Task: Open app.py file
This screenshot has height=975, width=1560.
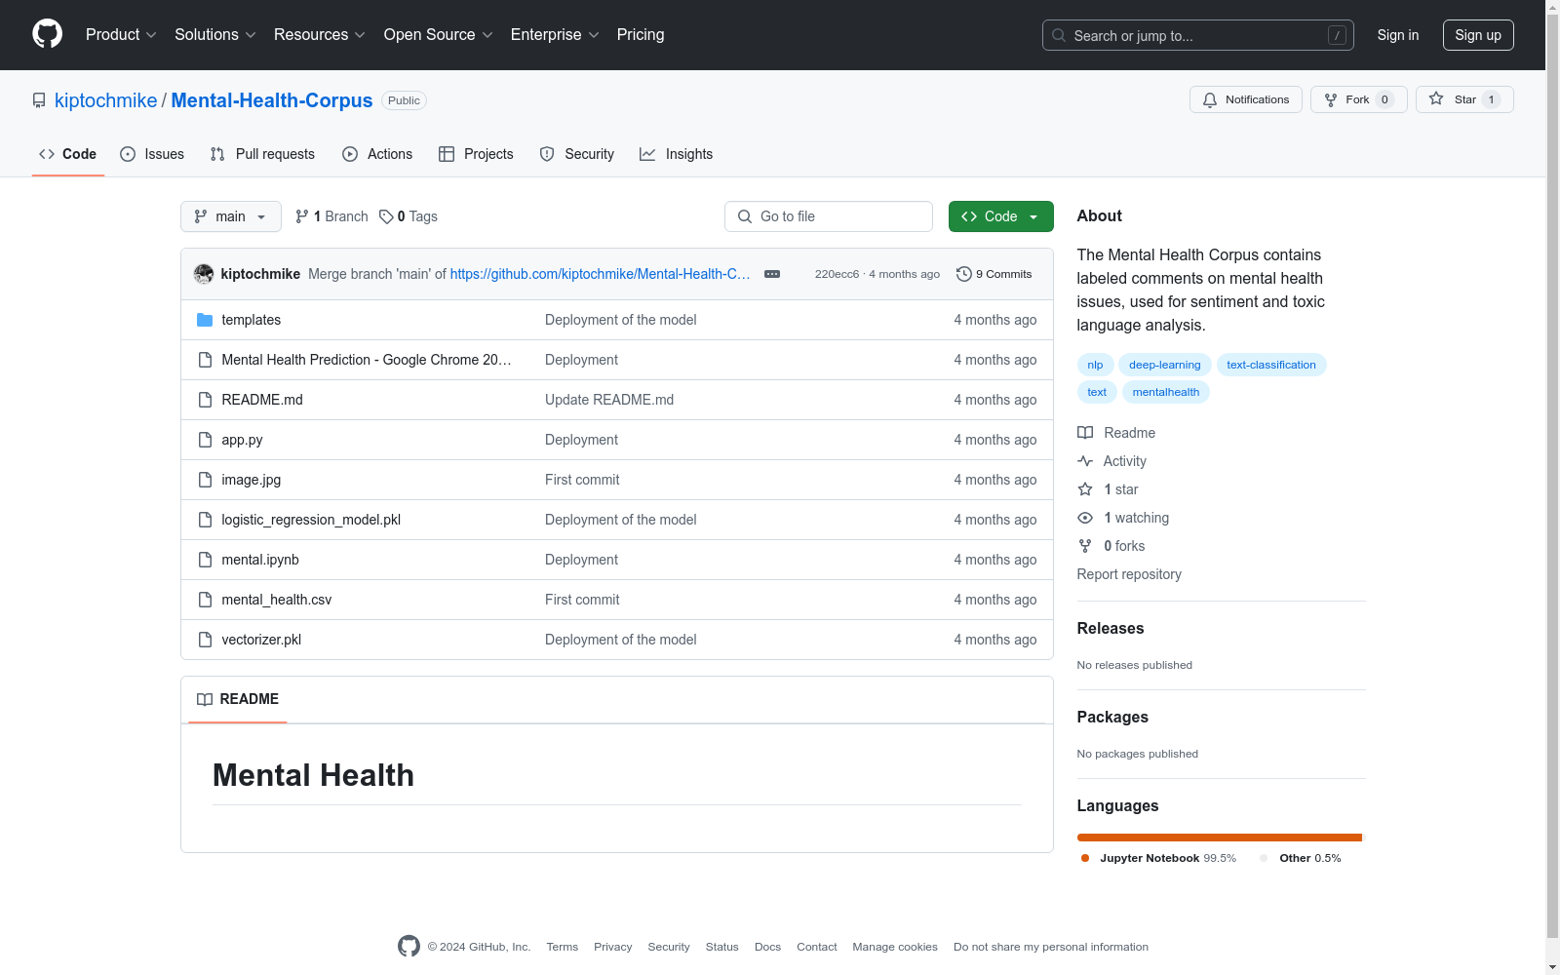Action: pyautogui.click(x=242, y=440)
